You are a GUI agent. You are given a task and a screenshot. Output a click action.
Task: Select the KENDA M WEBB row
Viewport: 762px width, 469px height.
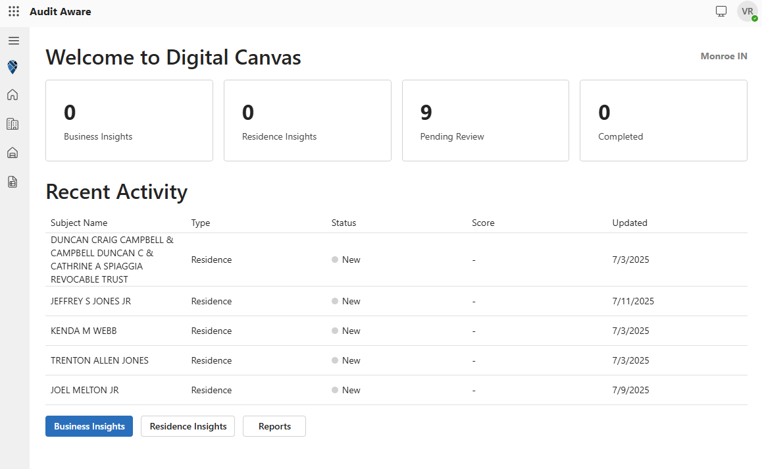pos(397,331)
